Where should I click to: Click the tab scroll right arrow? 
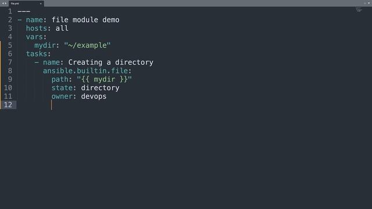[5, 3]
